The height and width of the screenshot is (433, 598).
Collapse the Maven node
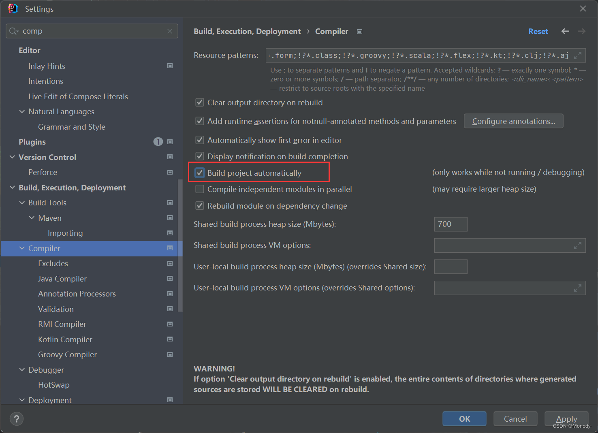pos(32,218)
